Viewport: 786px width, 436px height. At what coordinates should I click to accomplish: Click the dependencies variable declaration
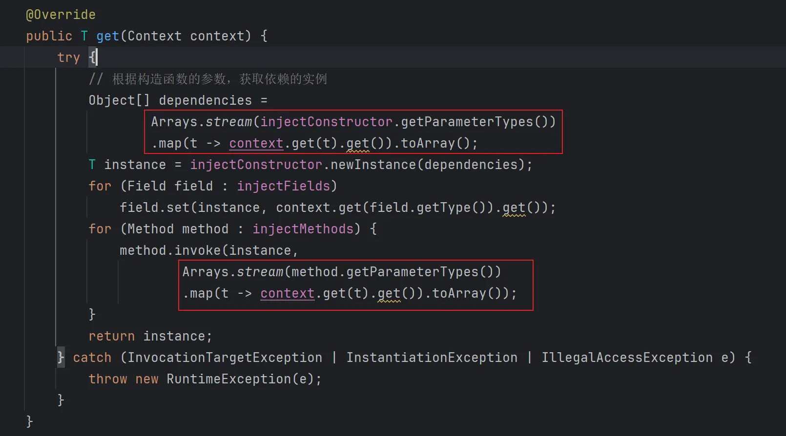point(205,100)
